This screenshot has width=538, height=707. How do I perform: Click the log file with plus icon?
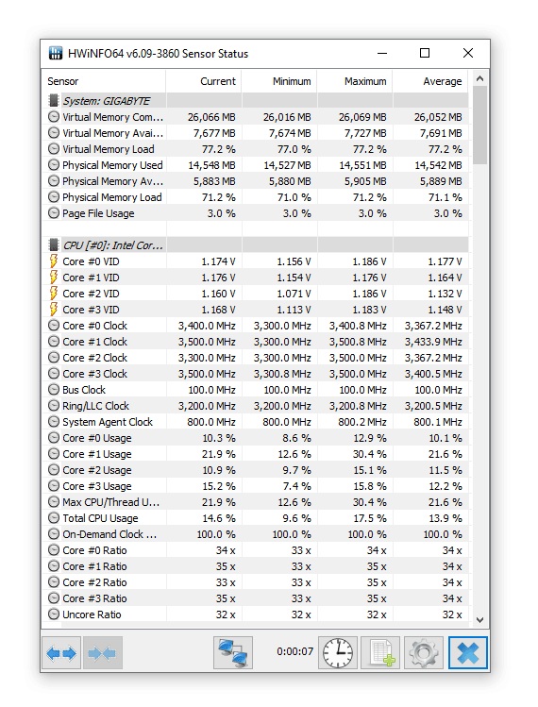[380, 652]
